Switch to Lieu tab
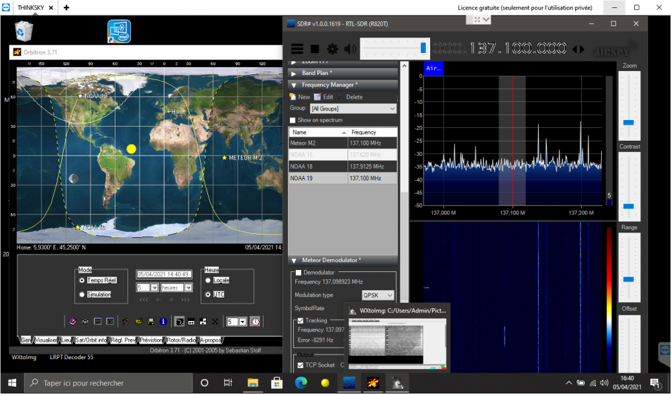Image resolution: width=671 pixels, height=394 pixels. (66, 340)
